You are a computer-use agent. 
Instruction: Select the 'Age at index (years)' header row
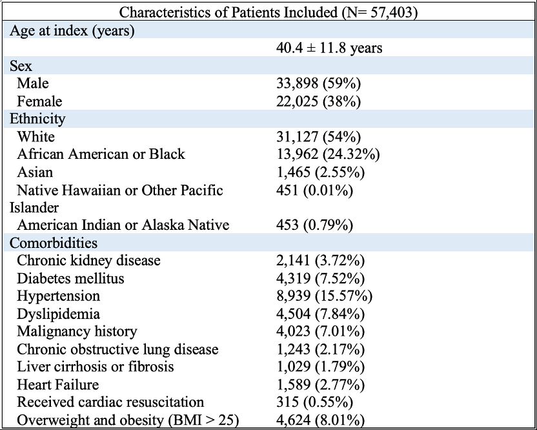(72, 30)
